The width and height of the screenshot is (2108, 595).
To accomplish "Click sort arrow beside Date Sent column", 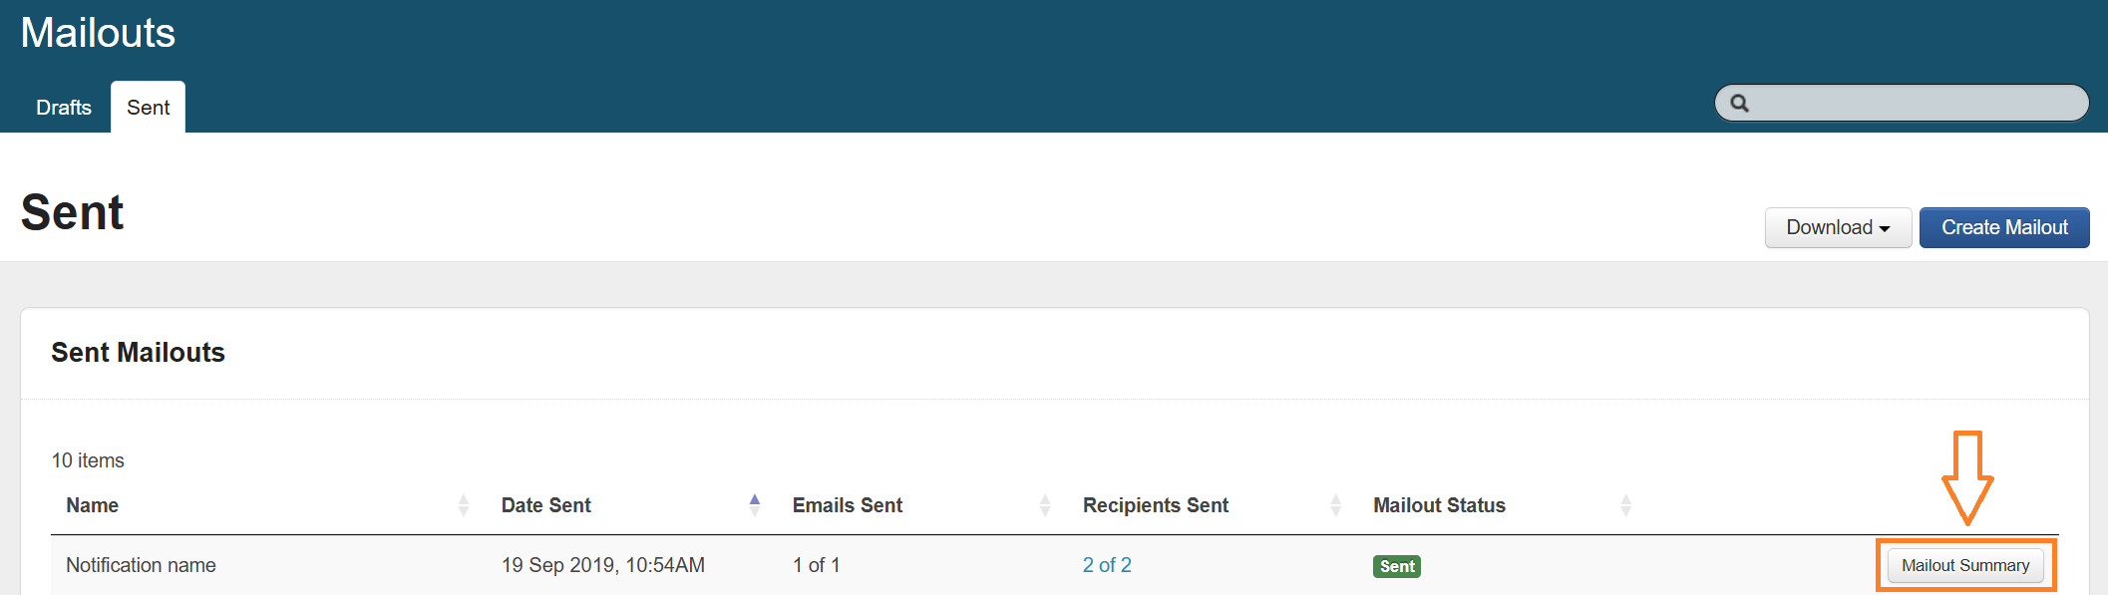I will click(x=755, y=504).
